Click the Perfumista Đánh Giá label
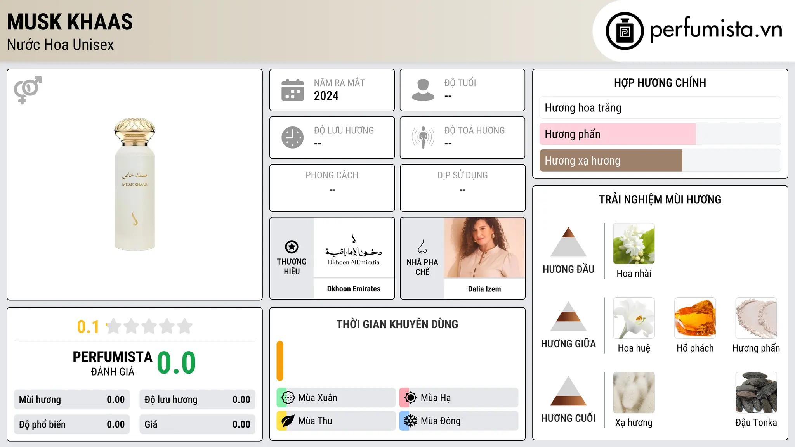 tap(113, 364)
